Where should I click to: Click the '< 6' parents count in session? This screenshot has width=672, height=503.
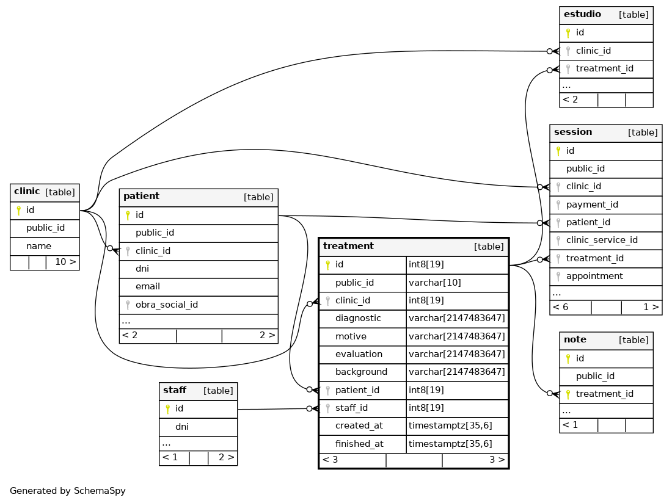click(560, 308)
